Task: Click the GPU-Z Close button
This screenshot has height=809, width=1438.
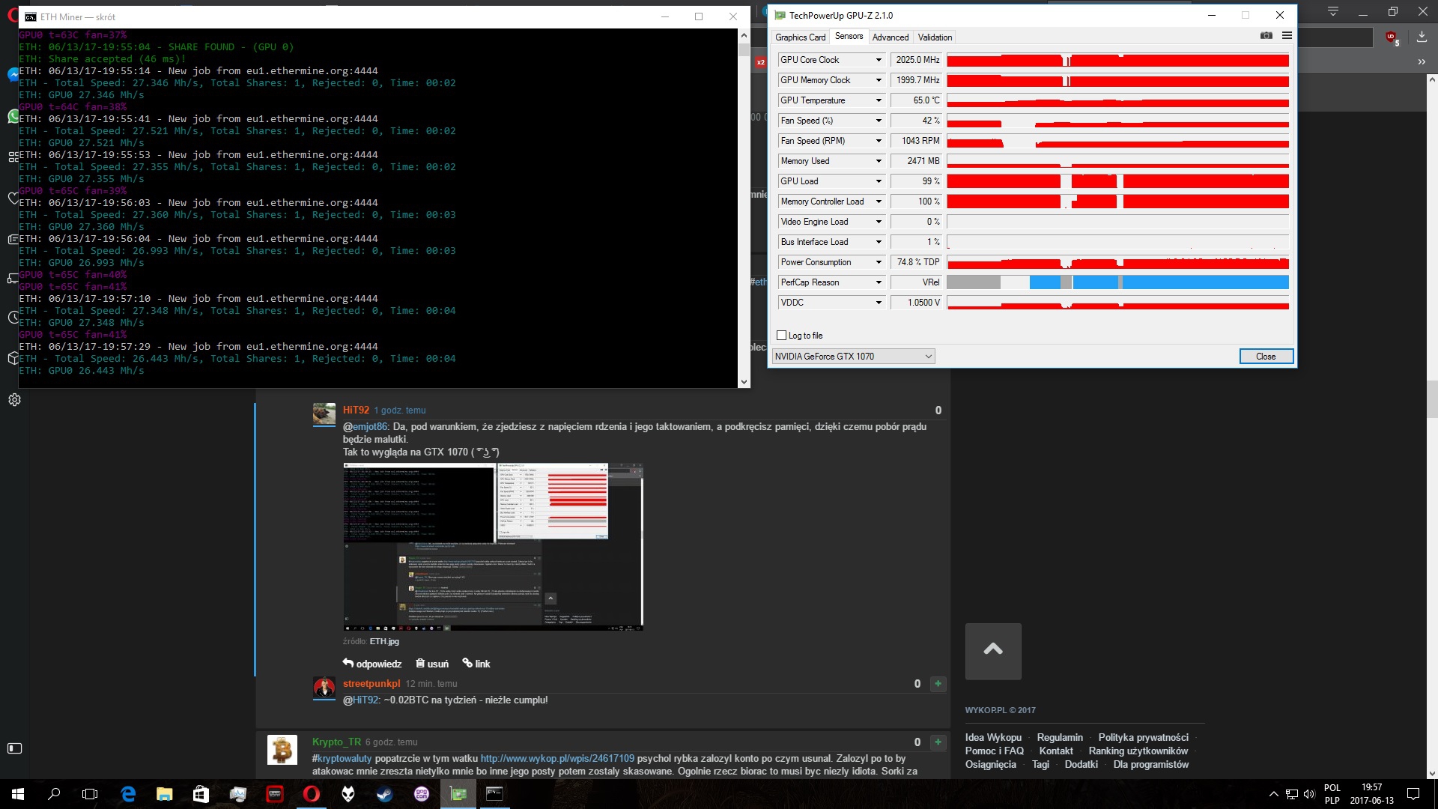Action: 1266,357
